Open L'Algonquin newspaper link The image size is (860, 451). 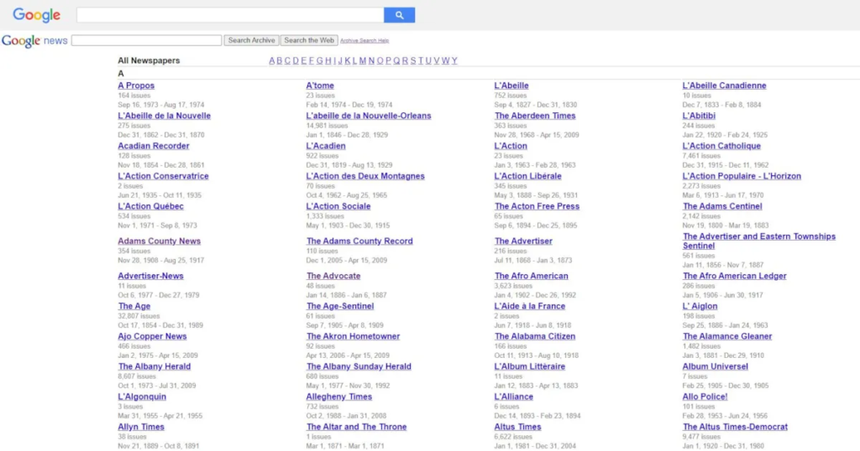coord(142,397)
